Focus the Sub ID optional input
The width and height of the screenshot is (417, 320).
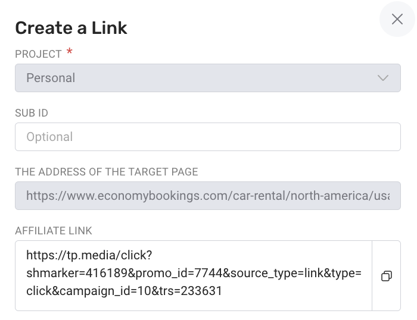[x=208, y=137]
